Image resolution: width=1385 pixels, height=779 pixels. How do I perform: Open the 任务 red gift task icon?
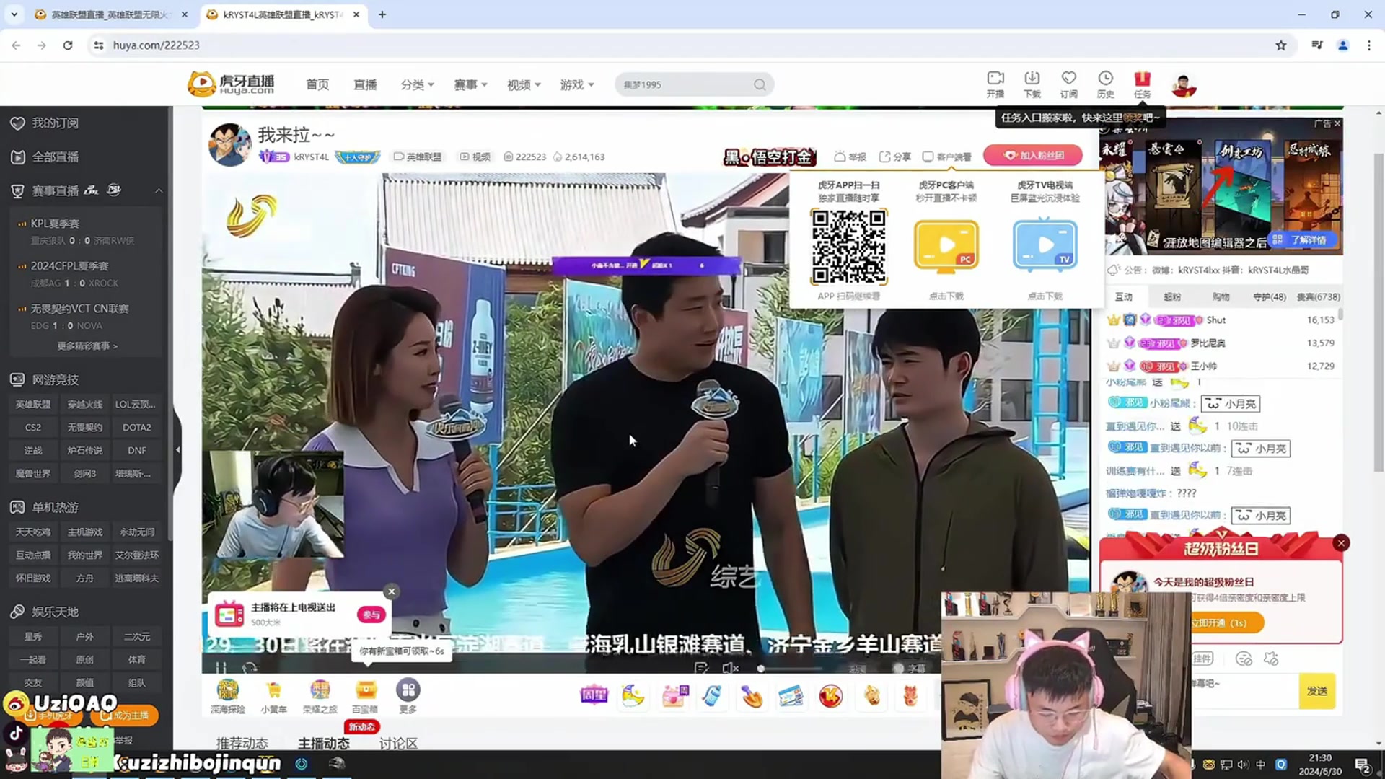1142,79
